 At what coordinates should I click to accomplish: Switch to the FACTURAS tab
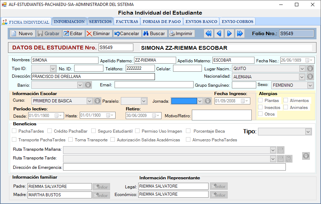127,22
